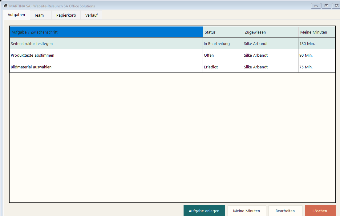This screenshot has width=340, height=216.
Task: Click the 90 Min. cell
Action: 317,55
